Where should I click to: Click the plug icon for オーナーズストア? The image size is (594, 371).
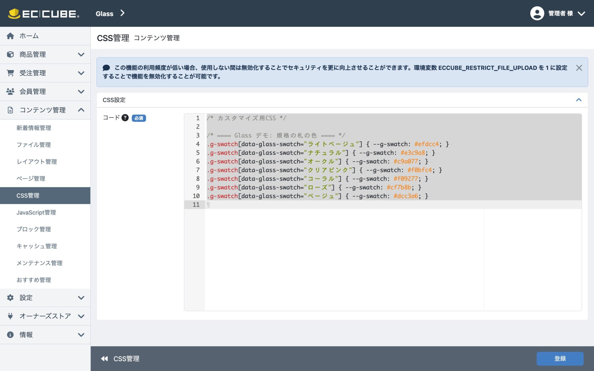click(10, 316)
